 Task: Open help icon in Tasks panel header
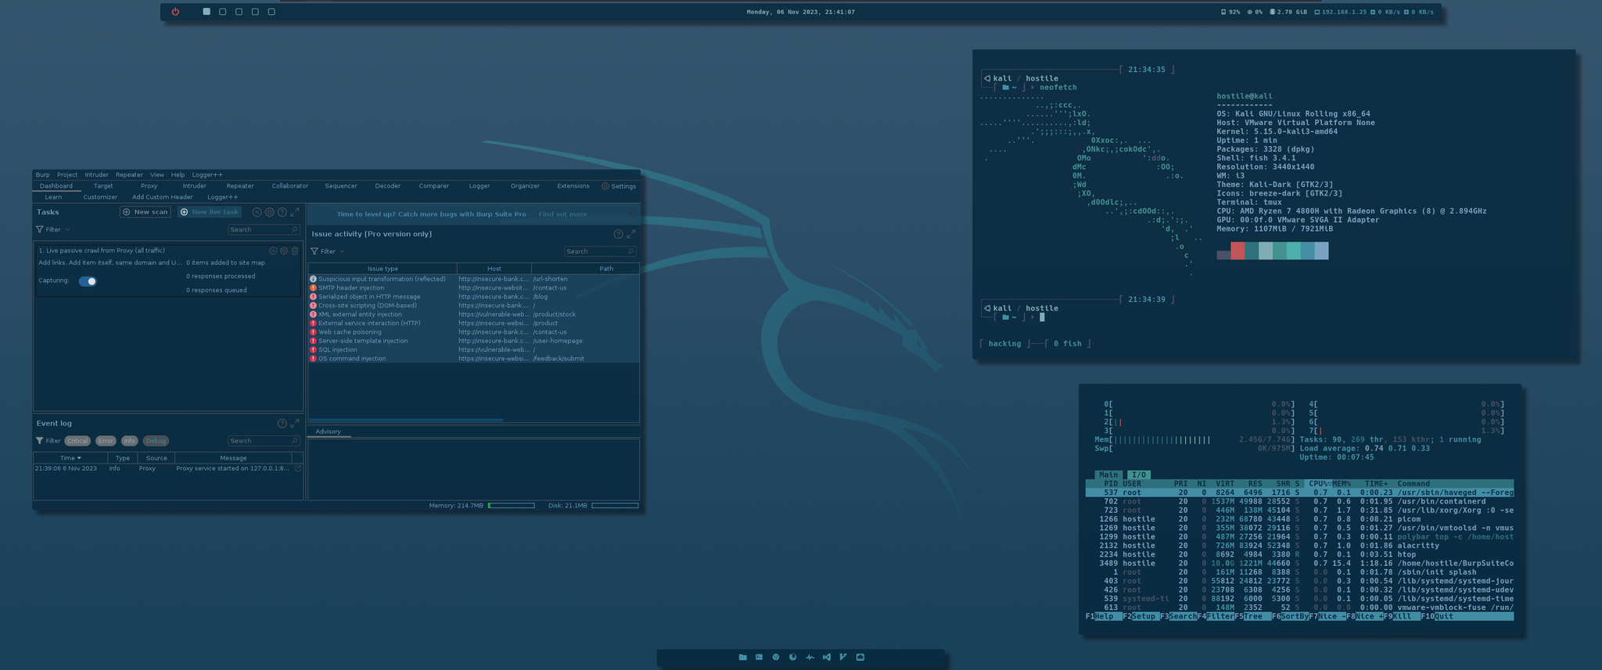coord(282,212)
